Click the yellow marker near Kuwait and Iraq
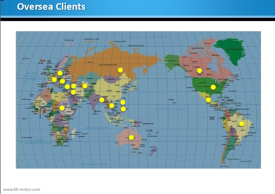Image resolution: width=275 pixels, height=194 pixels. coord(73,92)
